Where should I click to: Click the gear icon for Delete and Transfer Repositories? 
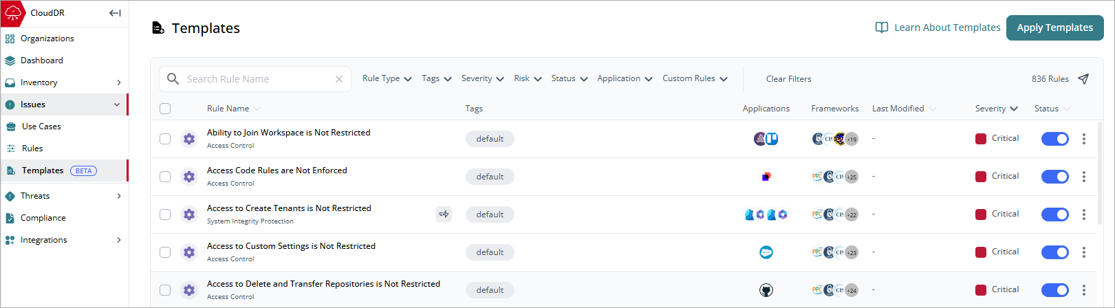(189, 290)
